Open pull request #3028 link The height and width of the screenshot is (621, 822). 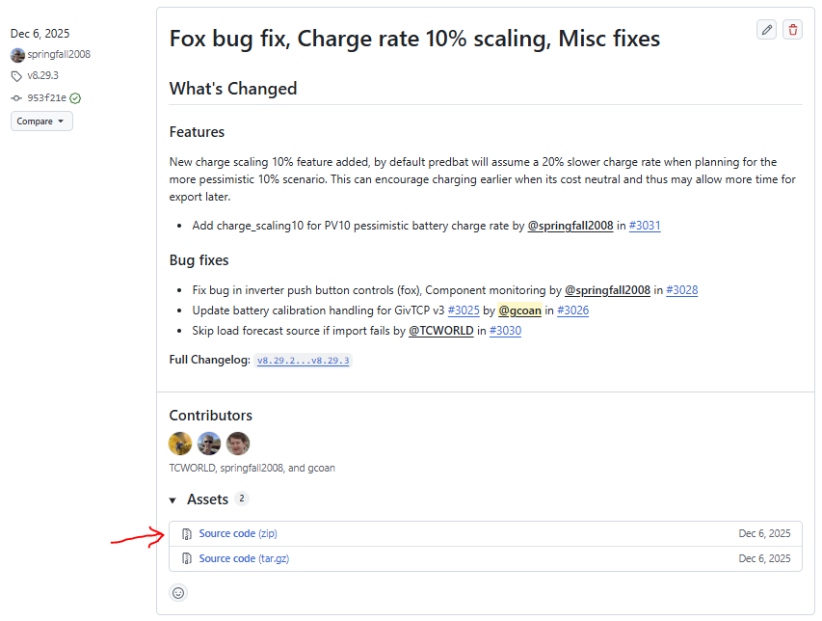click(x=681, y=290)
